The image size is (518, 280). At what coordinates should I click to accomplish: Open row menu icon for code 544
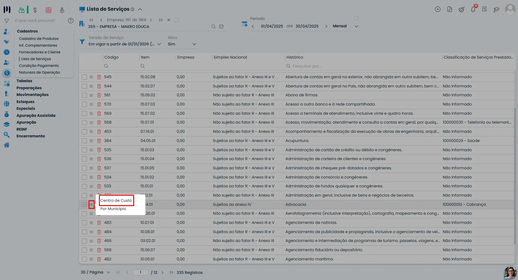tap(91, 86)
